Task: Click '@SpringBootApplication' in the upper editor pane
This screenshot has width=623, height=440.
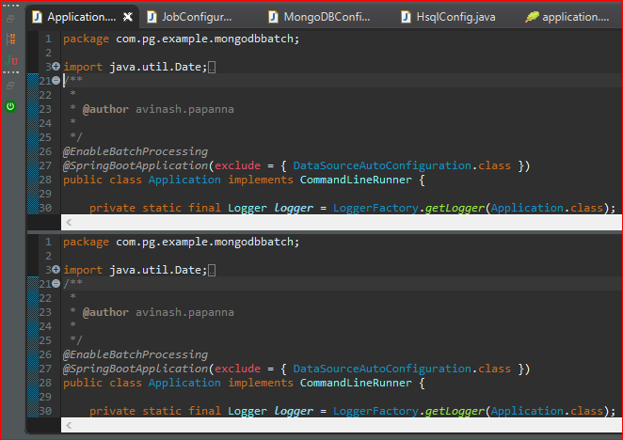Action: [136, 165]
